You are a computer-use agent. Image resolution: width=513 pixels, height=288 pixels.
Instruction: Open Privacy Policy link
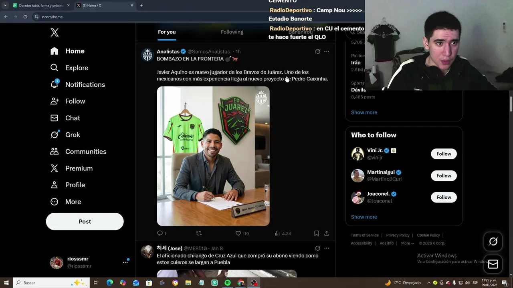[398, 235]
